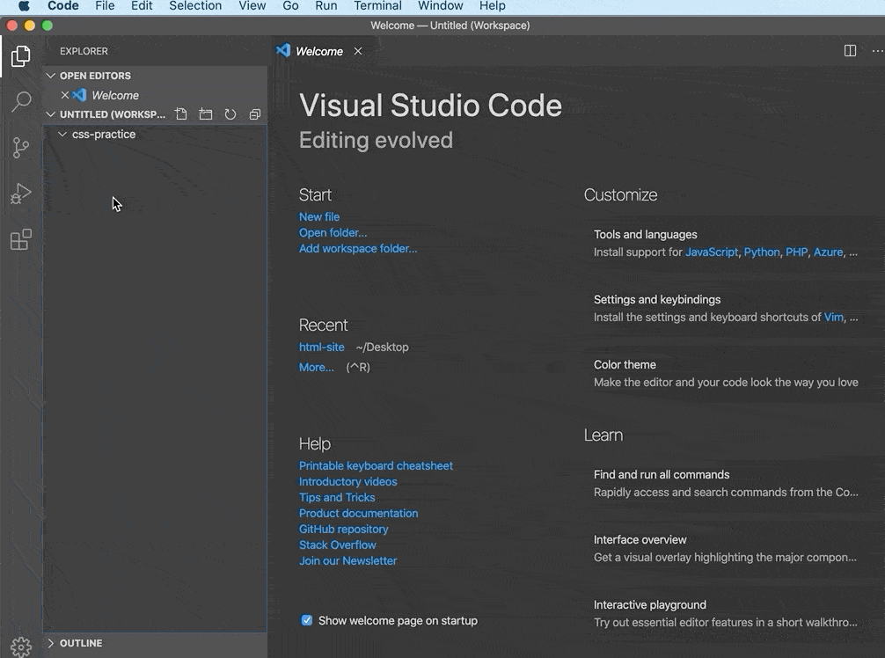Image resolution: width=885 pixels, height=658 pixels.
Task: Open the Apple menu
Action: click(24, 6)
